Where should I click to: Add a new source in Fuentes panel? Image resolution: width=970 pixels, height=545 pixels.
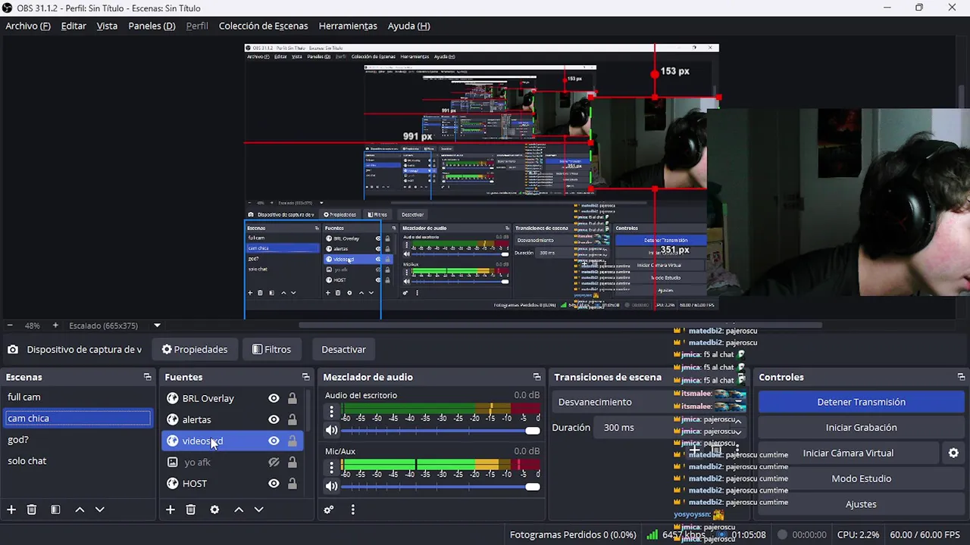point(171,509)
